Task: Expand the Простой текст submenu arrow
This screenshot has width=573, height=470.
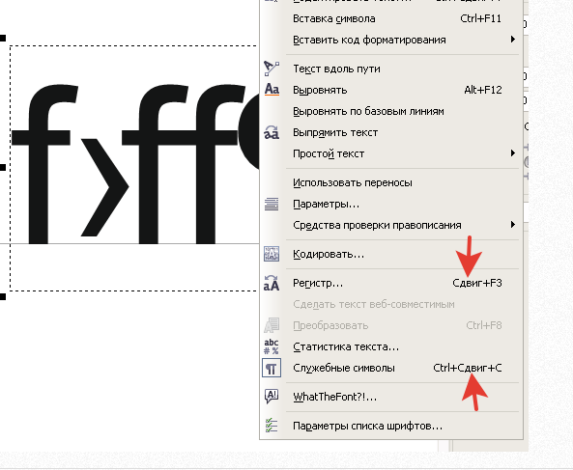Action: [x=513, y=153]
